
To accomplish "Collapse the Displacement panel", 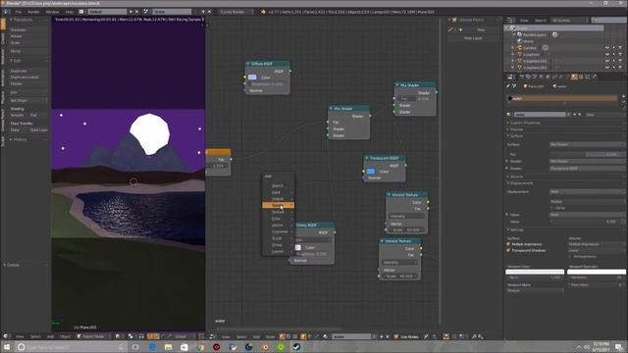I will [x=508, y=183].
